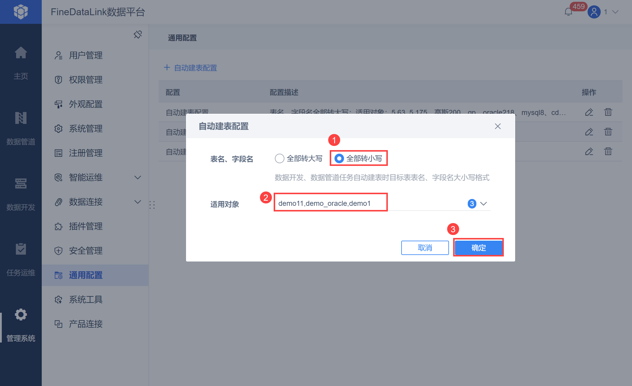Click the notification bell icon
Screen dimensions: 632x386
(568, 12)
